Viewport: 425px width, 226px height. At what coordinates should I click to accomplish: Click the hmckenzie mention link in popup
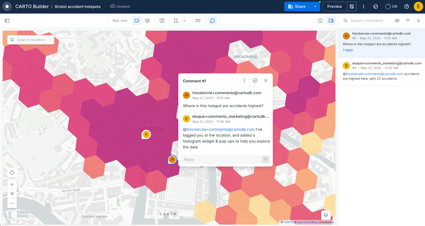pos(220,129)
